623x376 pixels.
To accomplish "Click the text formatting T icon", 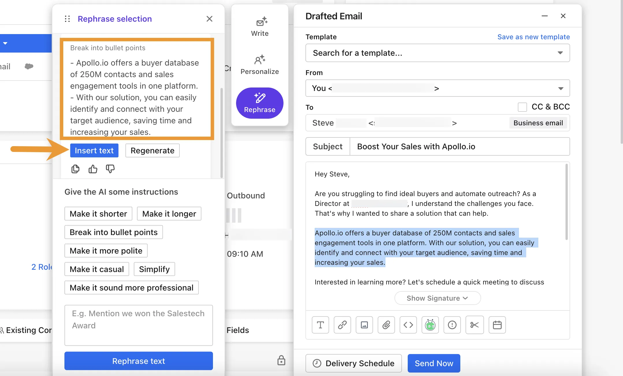I will click(320, 325).
